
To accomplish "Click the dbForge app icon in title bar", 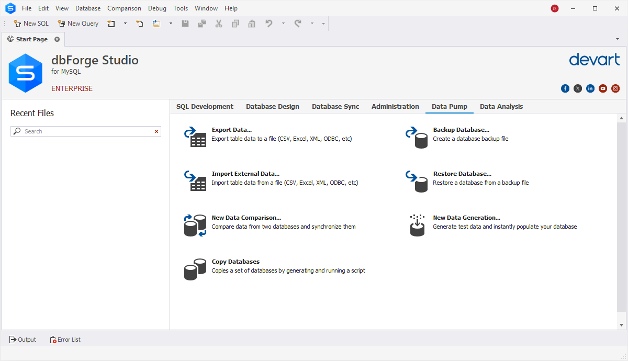I will [x=10, y=8].
